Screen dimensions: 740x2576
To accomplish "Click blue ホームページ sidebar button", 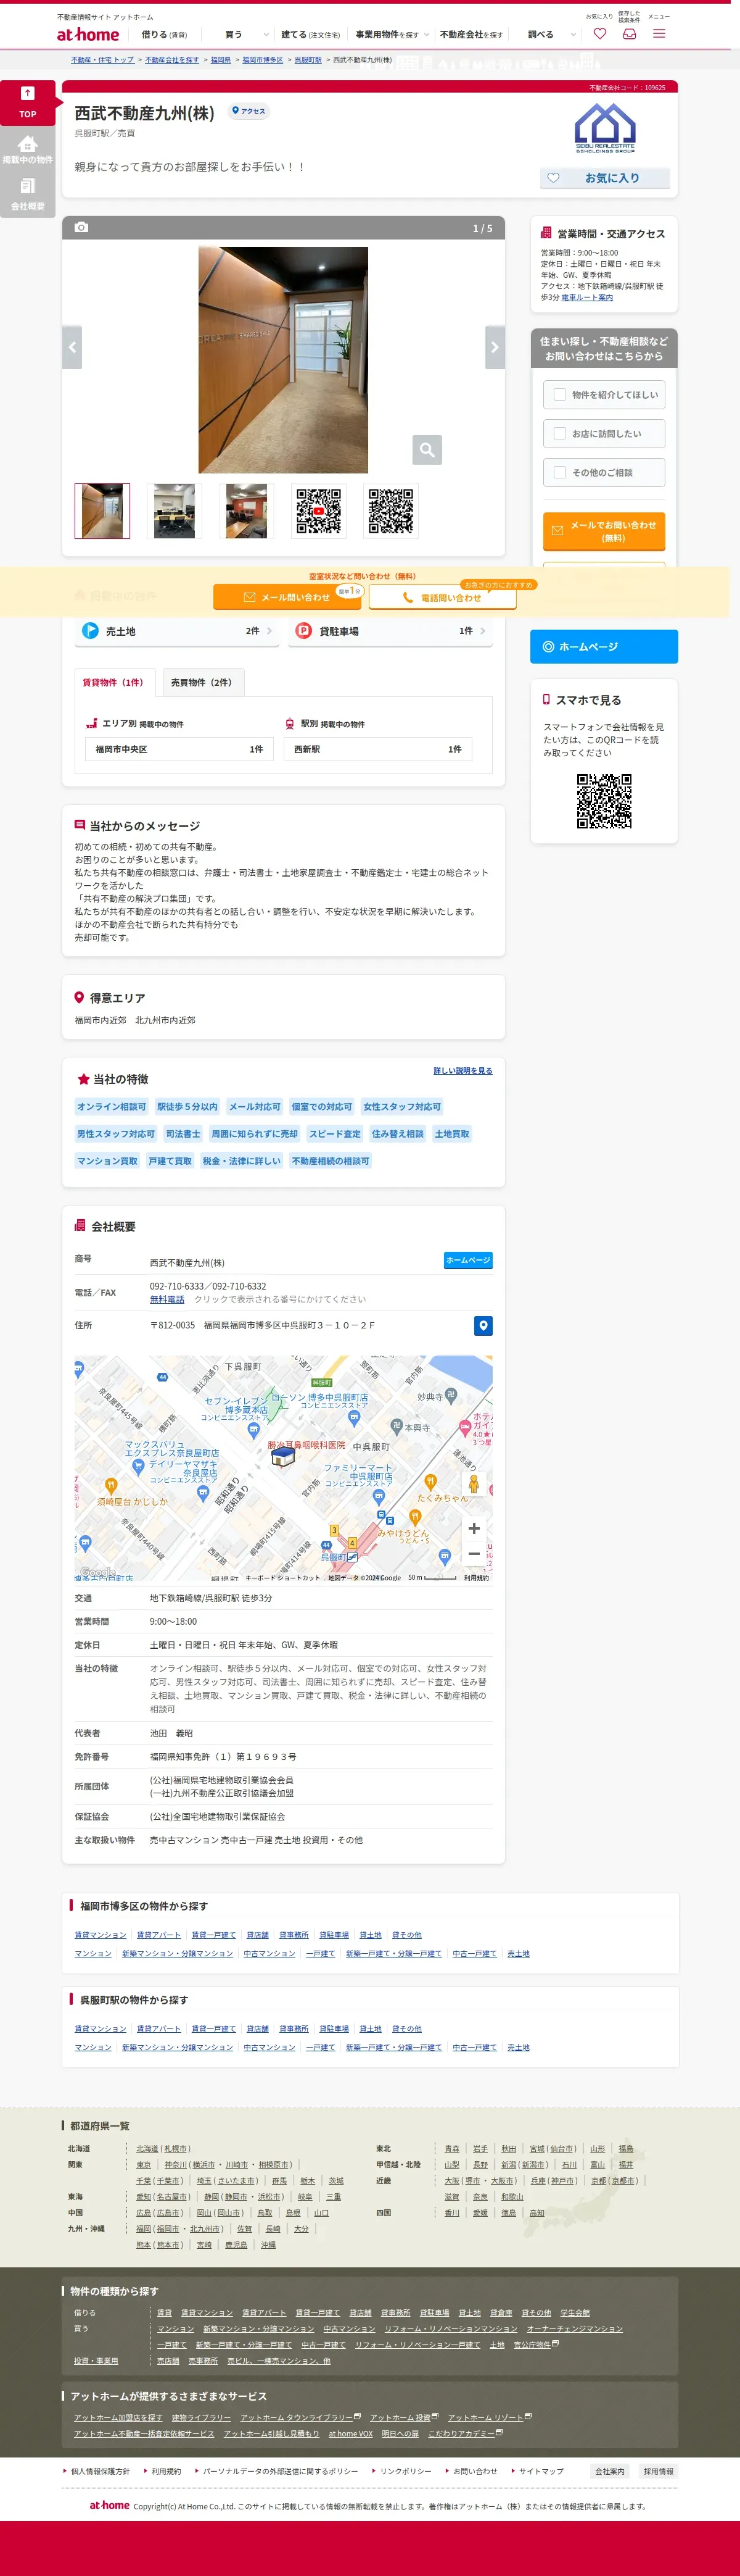I will 604,646.
